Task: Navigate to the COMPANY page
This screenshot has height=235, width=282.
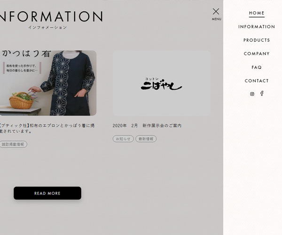Action: pyautogui.click(x=257, y=54)
